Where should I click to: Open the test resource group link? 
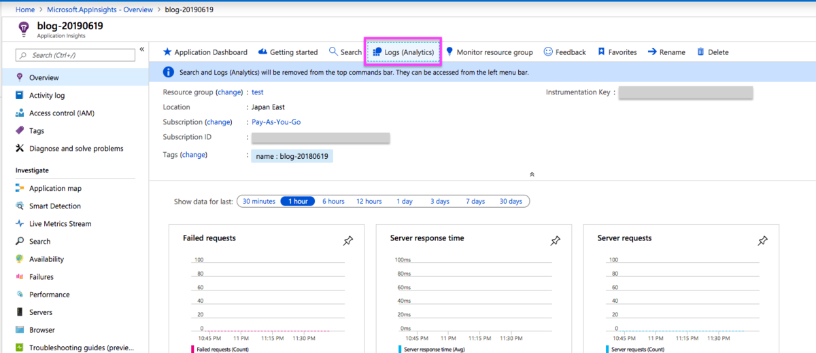(258, 92)
